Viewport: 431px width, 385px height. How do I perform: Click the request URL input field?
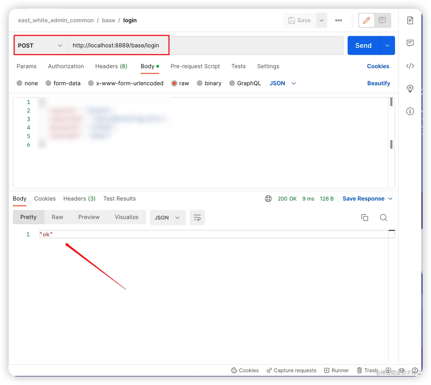(x=205, y=45)
